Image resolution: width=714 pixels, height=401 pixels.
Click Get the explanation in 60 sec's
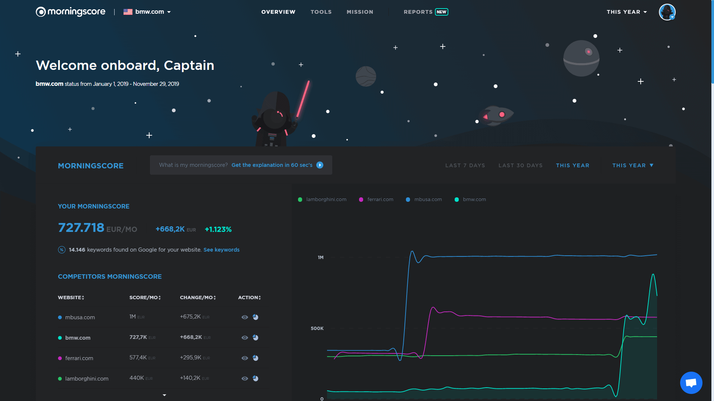(272, 165)
